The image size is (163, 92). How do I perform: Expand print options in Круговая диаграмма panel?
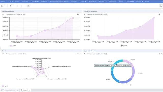point(161,54)
